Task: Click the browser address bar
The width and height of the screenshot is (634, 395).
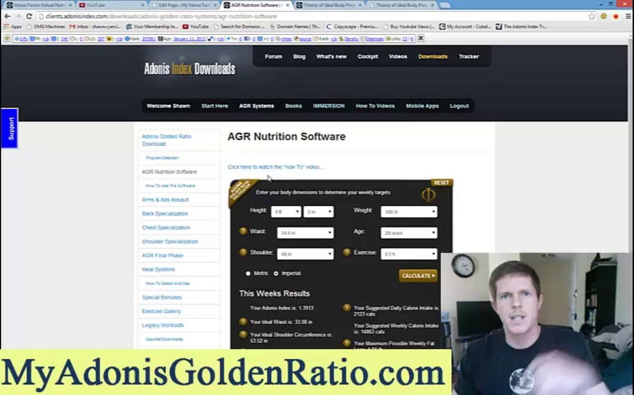Action: (x=311, y=16)
